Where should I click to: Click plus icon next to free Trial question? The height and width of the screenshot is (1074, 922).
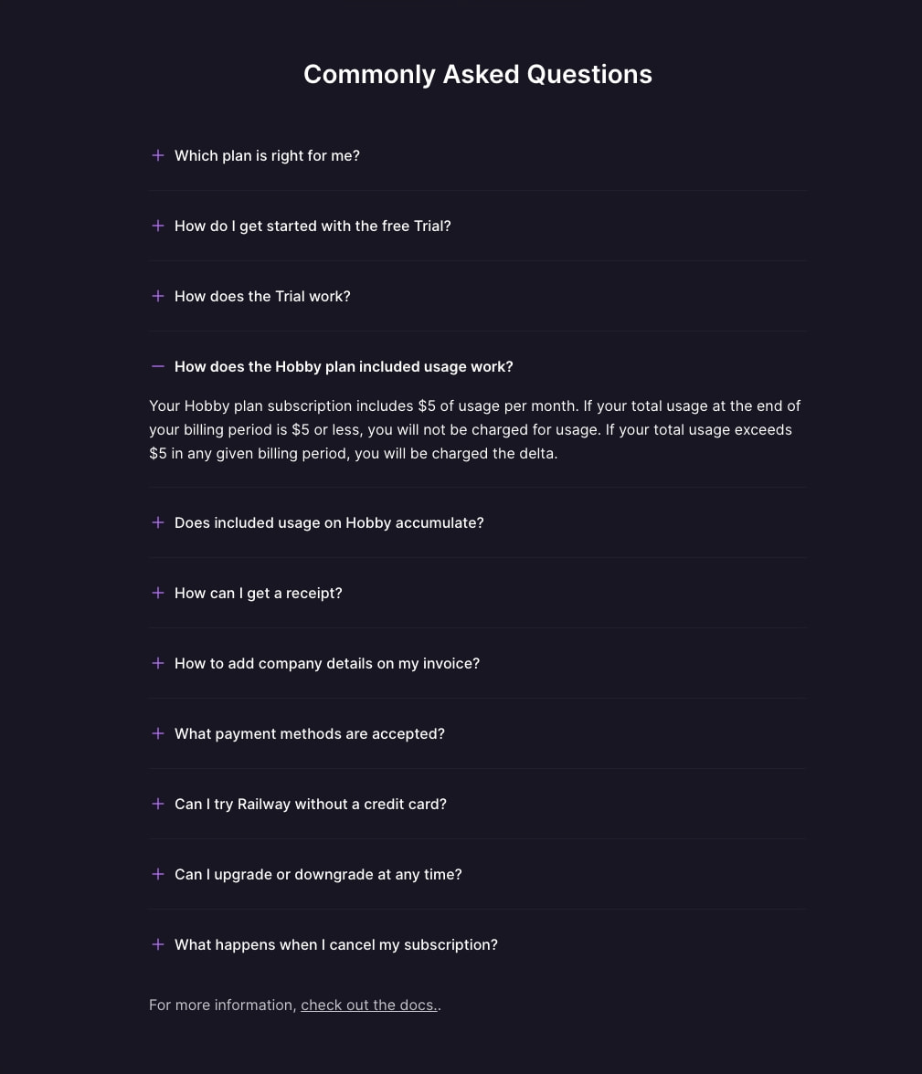pos(158,226)
